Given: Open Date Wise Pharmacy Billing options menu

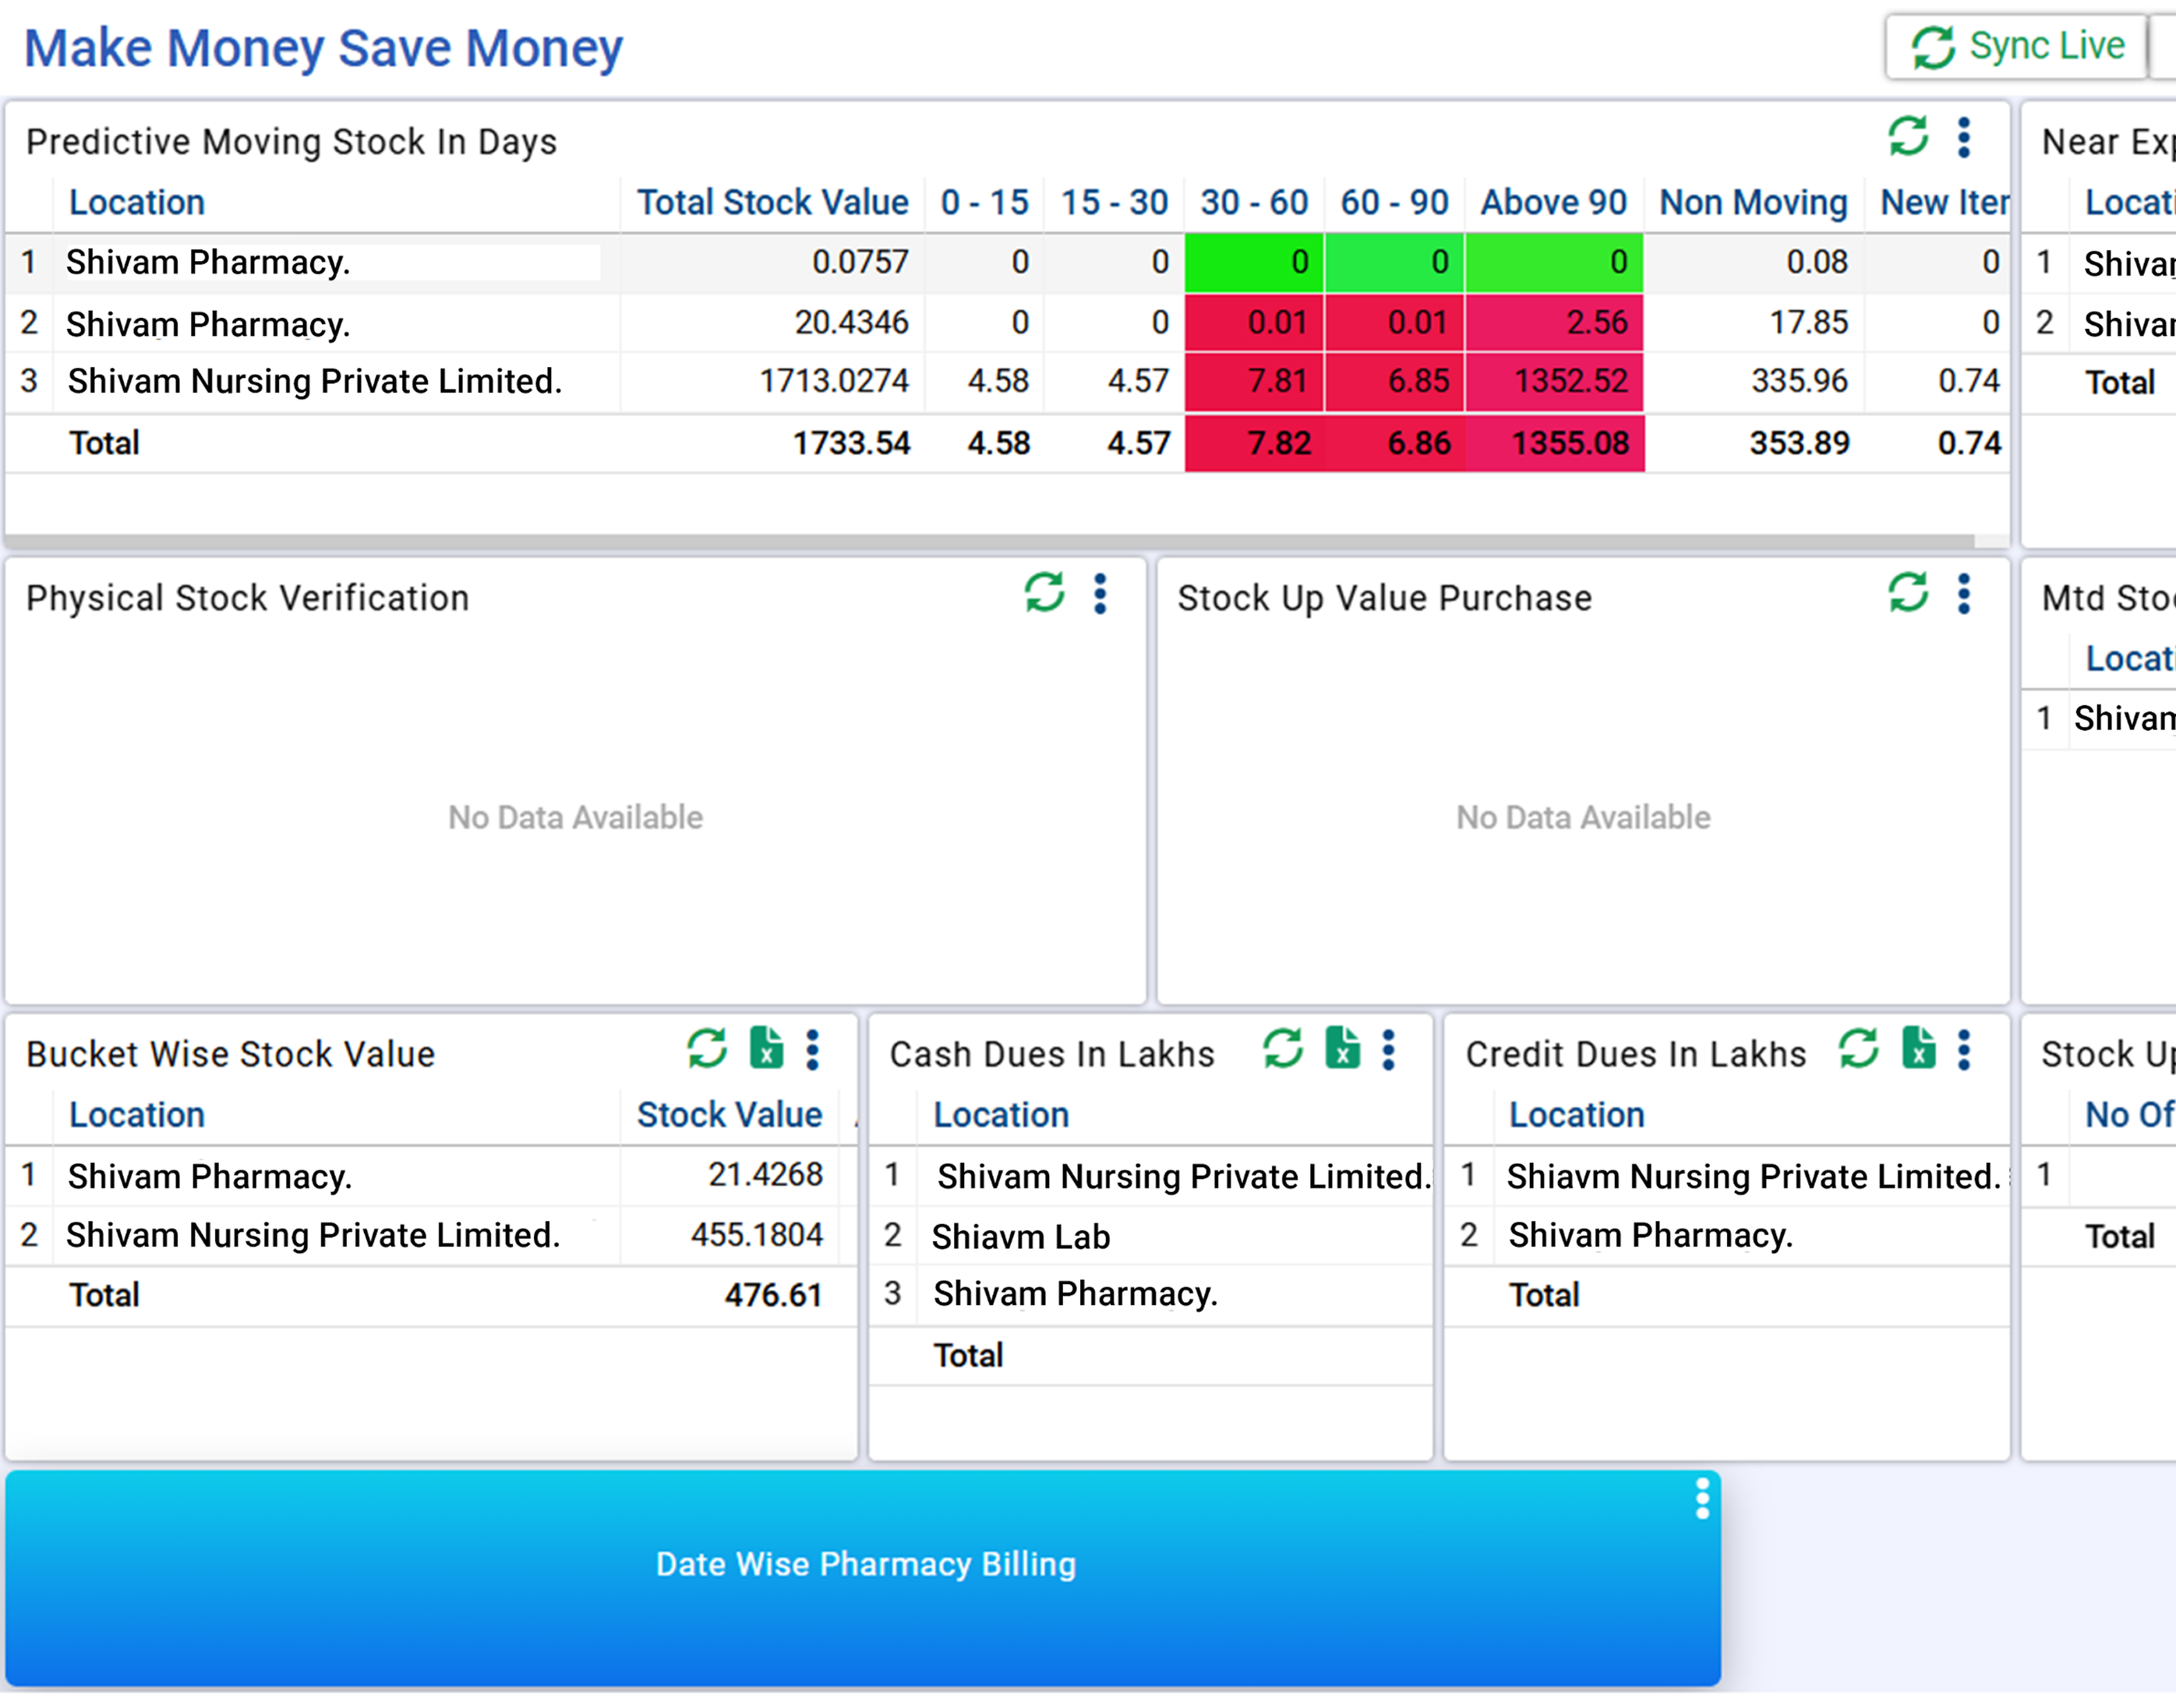Looking at the screenshot, I should point(1702,1499).
